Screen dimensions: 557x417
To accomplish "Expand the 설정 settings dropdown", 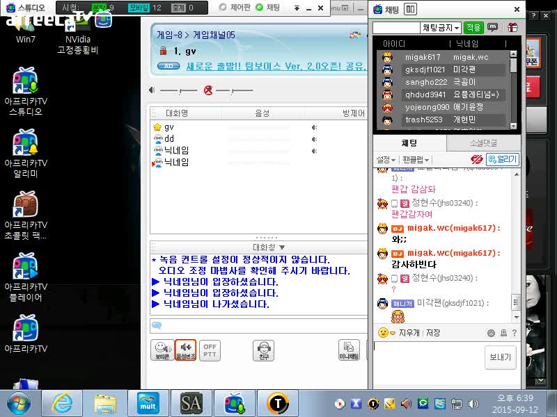I will 386,160.
